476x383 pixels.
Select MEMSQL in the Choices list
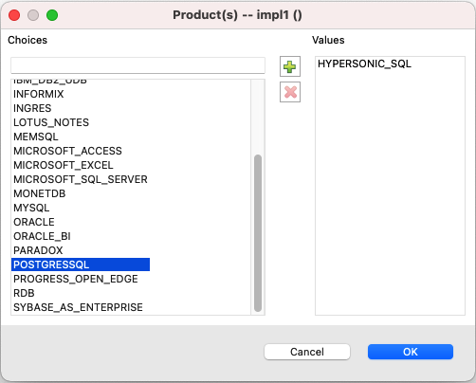click(x=36, y=137)
